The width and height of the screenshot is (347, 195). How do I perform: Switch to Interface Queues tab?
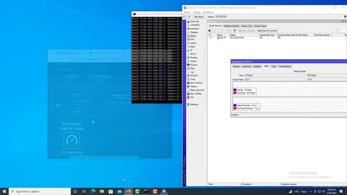[232, 26]
